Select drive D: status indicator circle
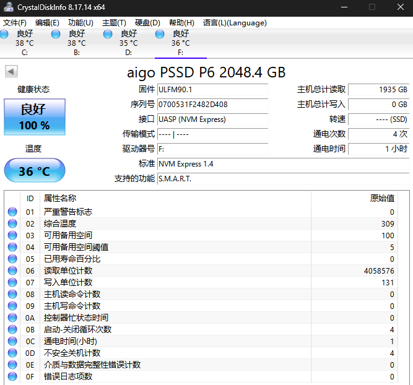413x385 pixels. pyautogui.click(x=108, y=34)
